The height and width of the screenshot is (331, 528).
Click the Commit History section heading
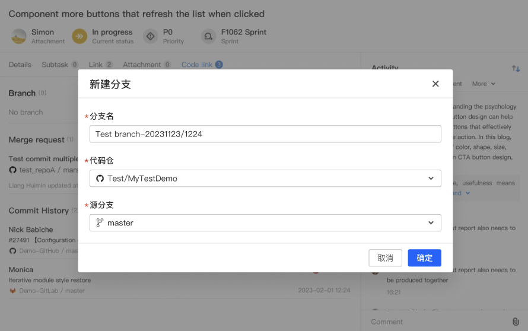point(39,211)
